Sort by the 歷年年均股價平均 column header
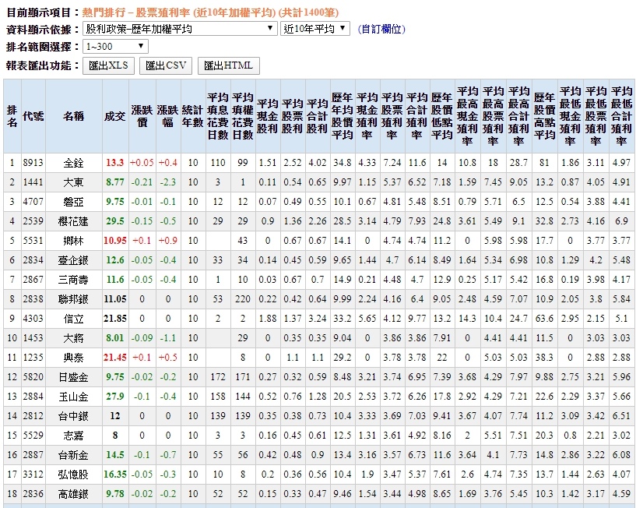Image resolution: width=636 pixels, height=508 pixels. pyautogui.click(x=343, y=116)
